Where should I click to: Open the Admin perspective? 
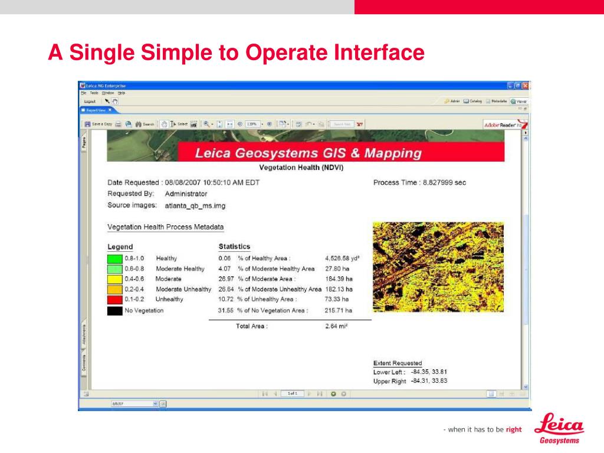pos(452,101)
